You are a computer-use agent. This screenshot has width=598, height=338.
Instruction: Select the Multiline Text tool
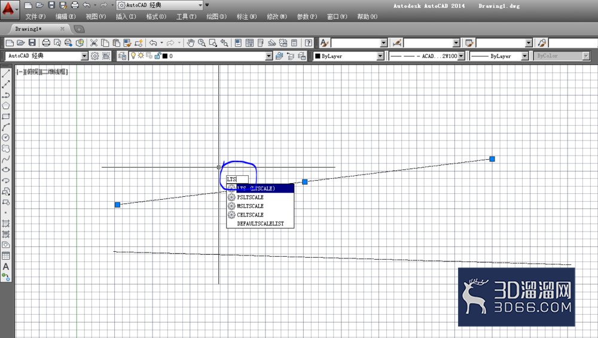coord(6,266)
